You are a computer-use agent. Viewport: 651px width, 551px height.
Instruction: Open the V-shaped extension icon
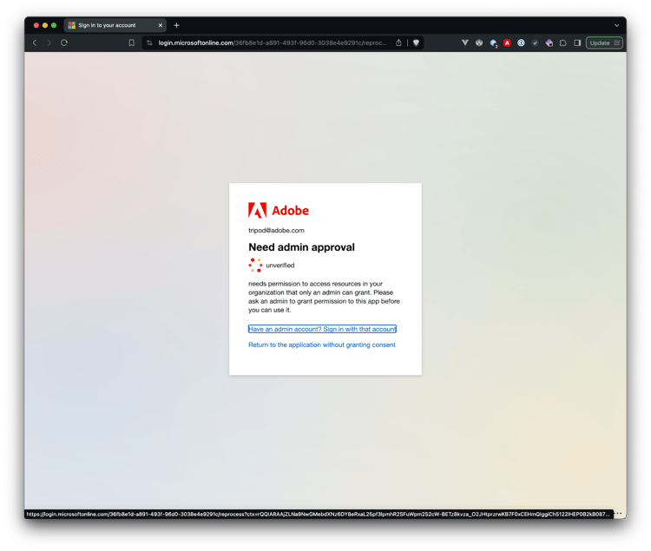coord(465,43)
